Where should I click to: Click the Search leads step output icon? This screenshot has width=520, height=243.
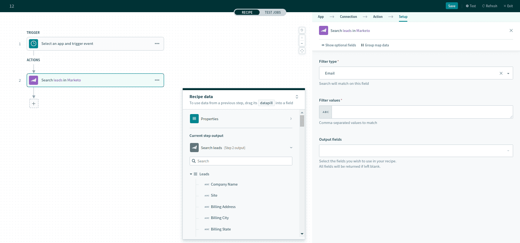tap(194, 148)
